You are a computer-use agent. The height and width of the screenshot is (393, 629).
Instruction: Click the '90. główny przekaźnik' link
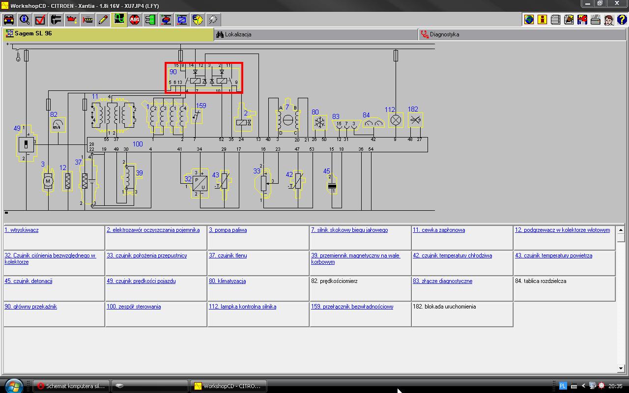tap(30, 307)
